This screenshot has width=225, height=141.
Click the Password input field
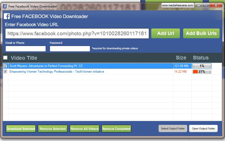tap(70, 49)
